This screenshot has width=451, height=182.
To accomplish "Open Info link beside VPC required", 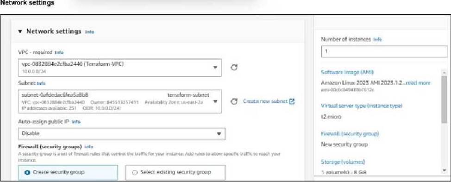I will pos(59,53).
